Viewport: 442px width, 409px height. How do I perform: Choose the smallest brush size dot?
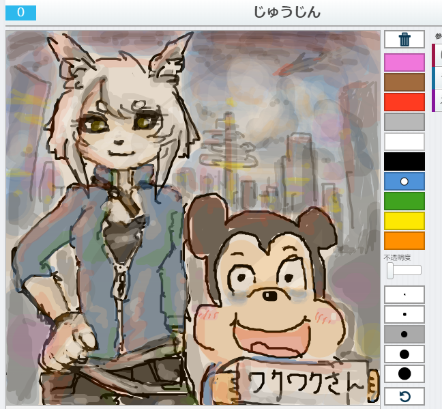404,294
